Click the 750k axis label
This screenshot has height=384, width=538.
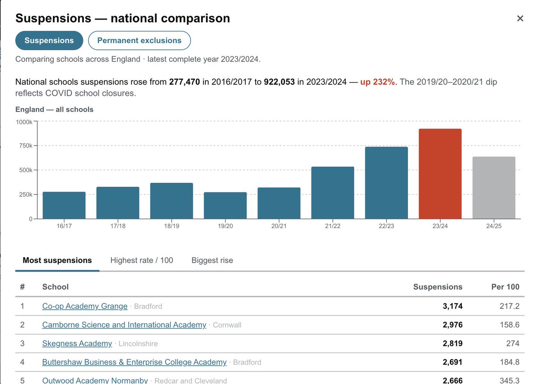click(x=26, y=146)
